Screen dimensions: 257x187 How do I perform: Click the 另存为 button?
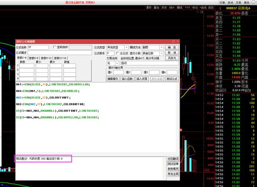coord(172,58)
